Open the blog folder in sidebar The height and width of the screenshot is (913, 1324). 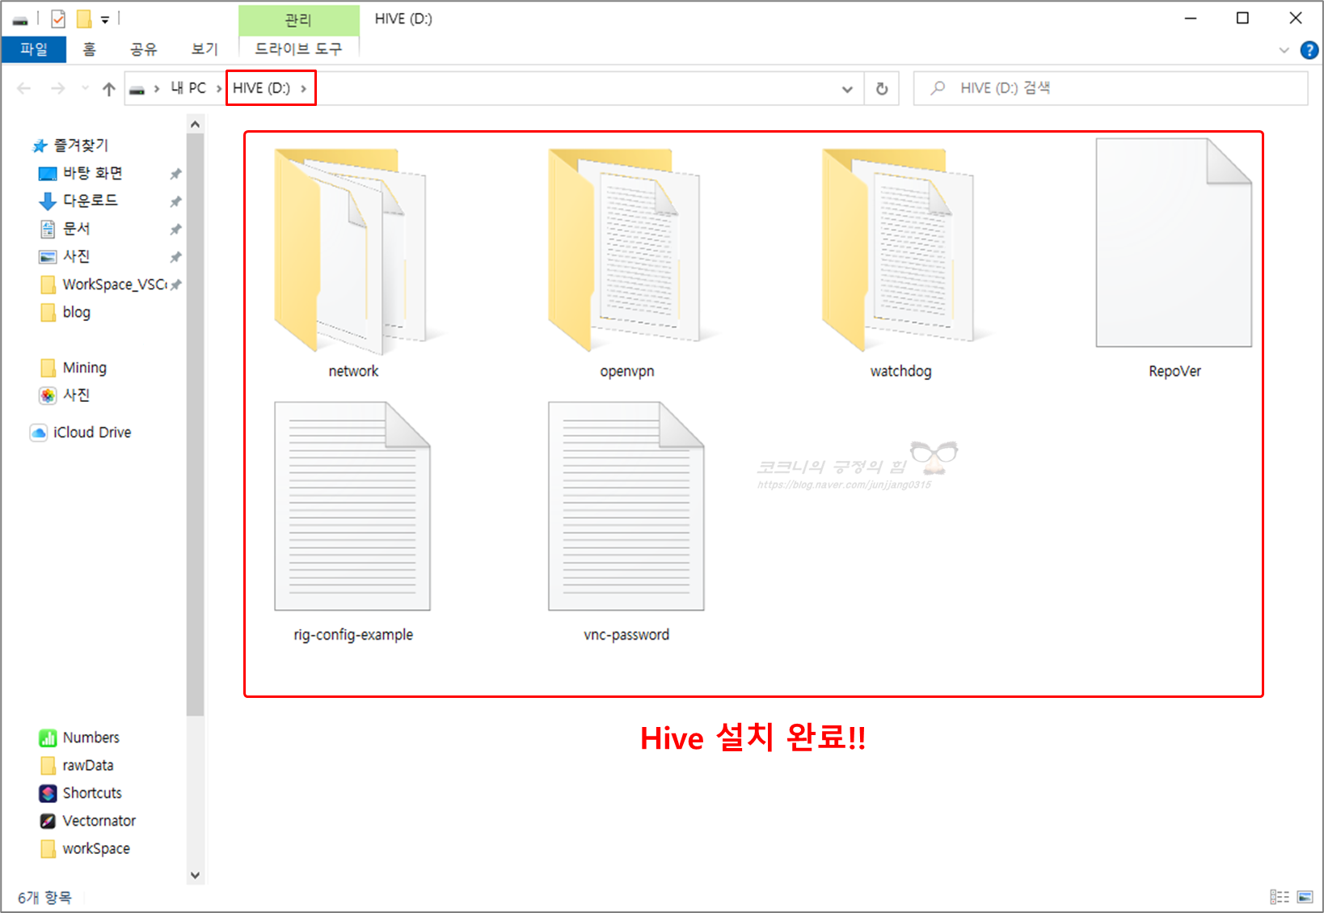coord(66,312)
